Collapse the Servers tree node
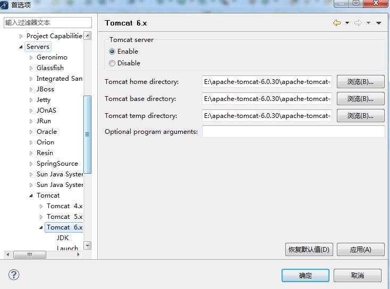The height and width of the screenshot is (289, 390). coord(21,47)
